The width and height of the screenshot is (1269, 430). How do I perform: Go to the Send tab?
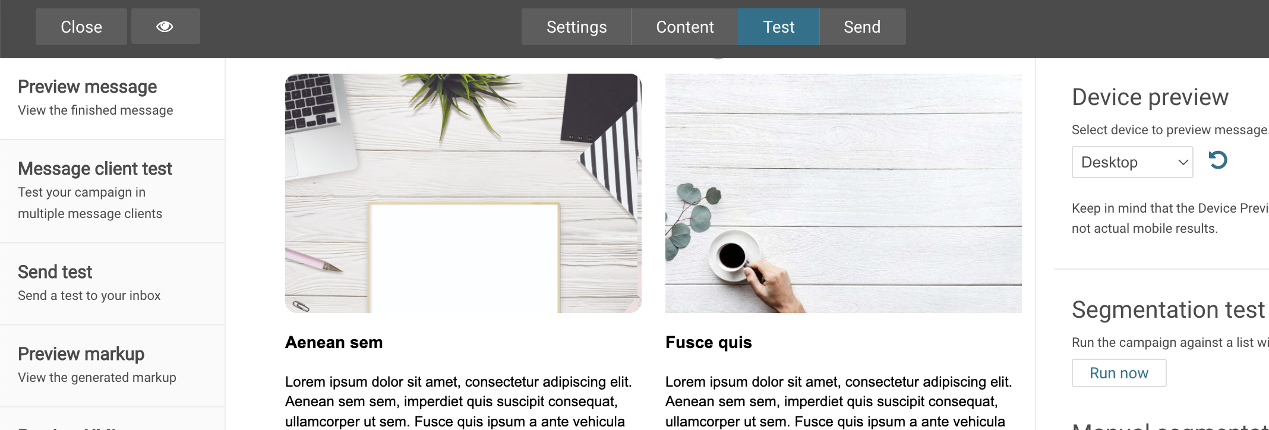(862, 27)
